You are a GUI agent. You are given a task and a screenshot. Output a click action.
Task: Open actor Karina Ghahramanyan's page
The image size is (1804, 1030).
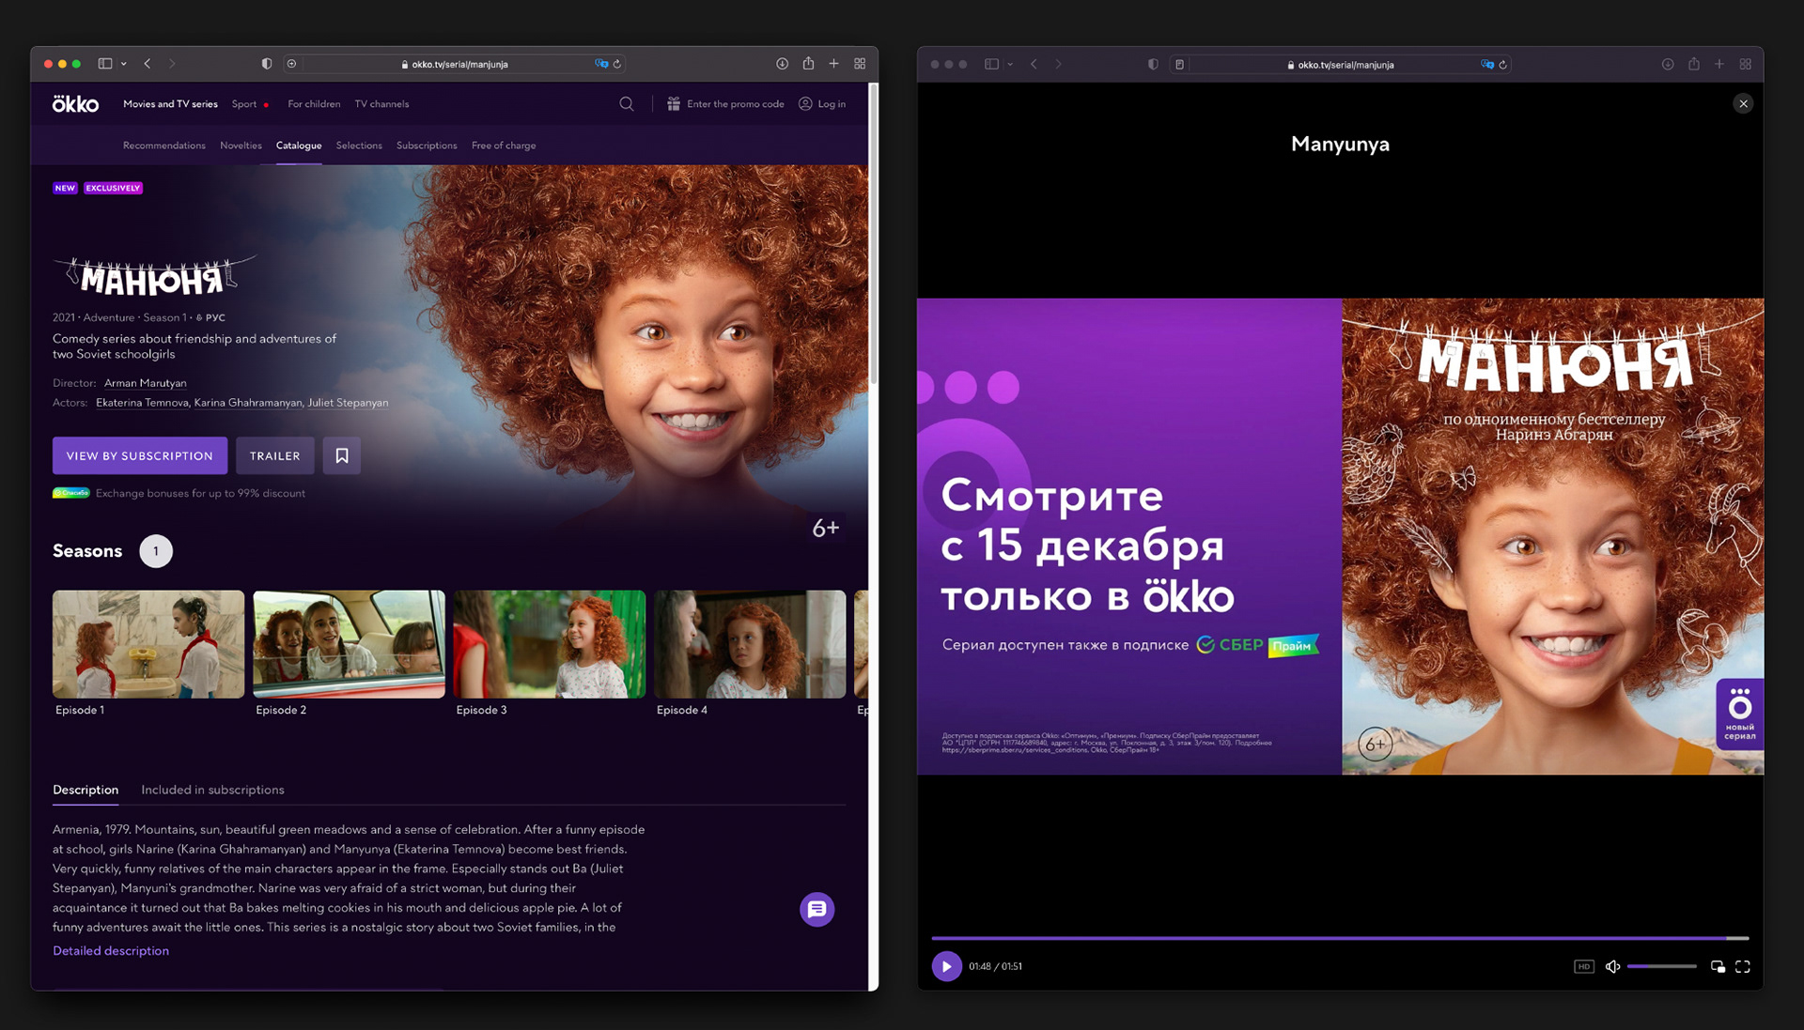click(x=248, y=403)
